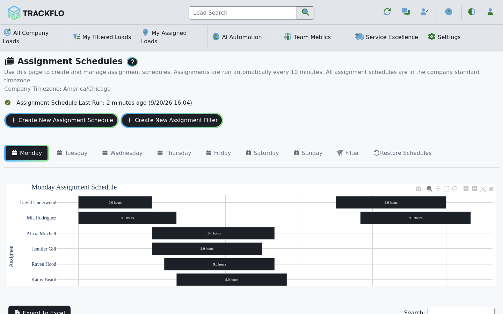Screen dimensions: 503x314
Task: Reset chart axes with home icon
Action: tap(491, 189)
